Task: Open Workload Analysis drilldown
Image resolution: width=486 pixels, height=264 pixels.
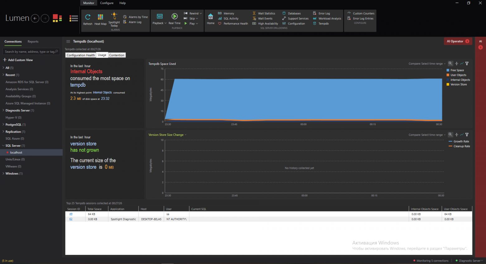Action: tap(327, 18)
